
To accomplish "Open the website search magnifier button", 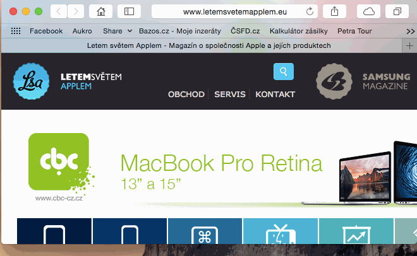I will 284,72.
